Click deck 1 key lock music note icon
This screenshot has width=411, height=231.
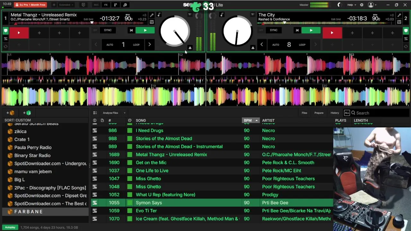(159, 15)
